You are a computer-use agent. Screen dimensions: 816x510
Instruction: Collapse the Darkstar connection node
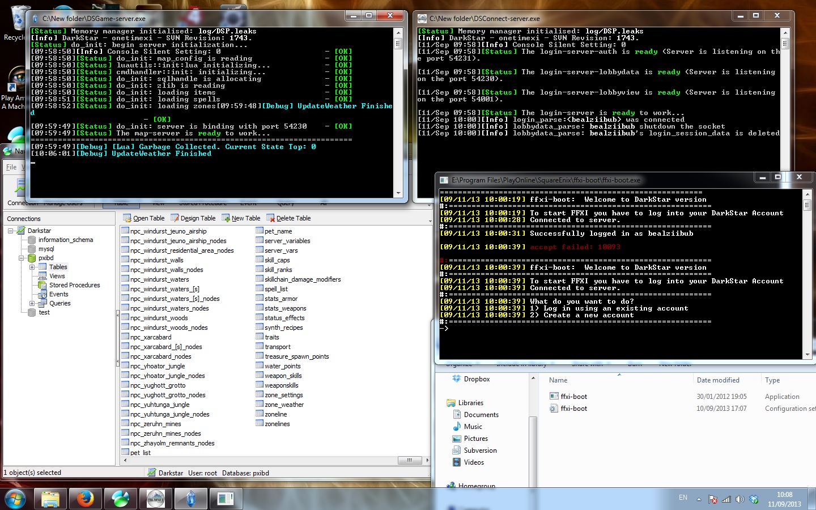(x=11, y=231)
